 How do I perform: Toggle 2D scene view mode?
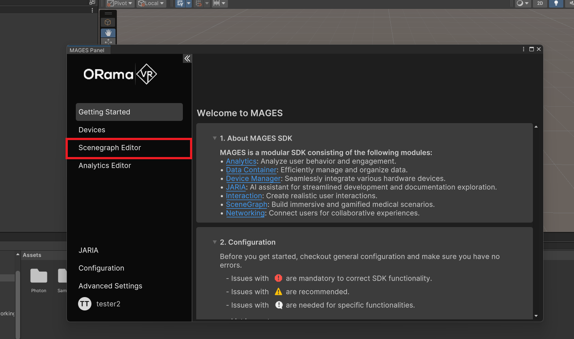(540, 3)
